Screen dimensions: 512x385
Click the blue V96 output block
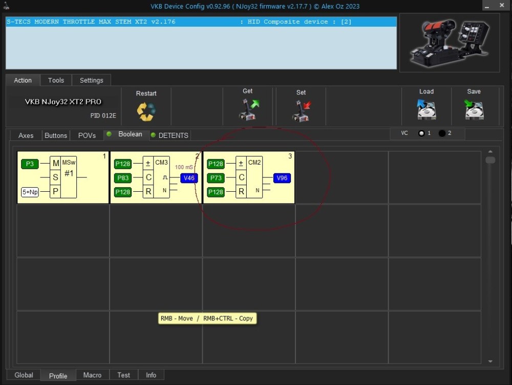click(x=282, y=178)
